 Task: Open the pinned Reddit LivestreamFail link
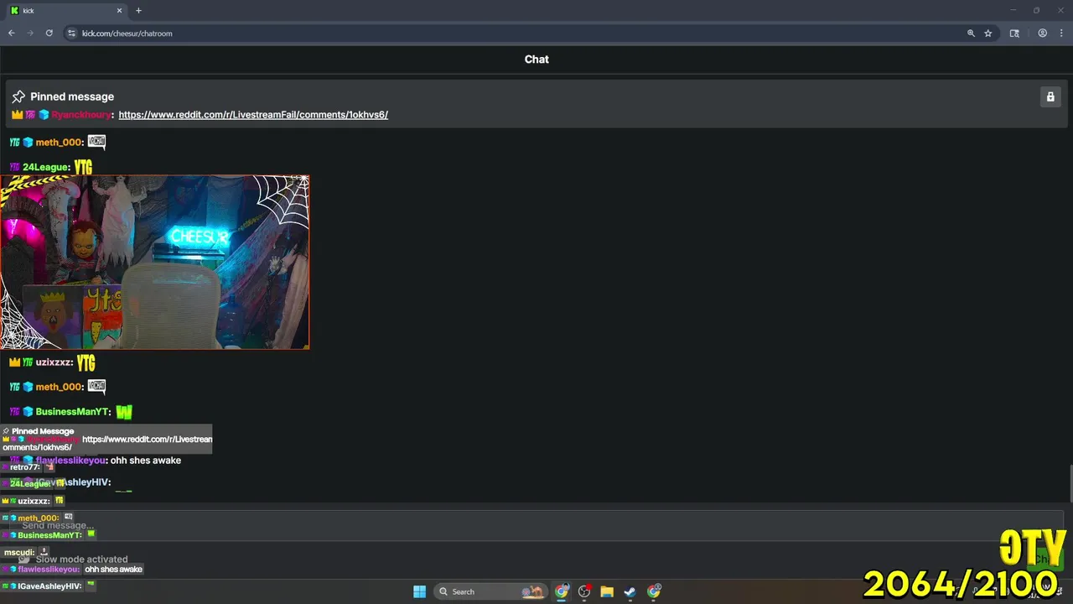[253, 115]
